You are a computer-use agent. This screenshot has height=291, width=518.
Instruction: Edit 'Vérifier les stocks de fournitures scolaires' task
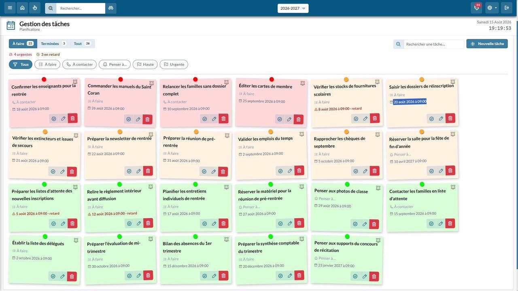pyautogui.click(x=365, y=118)
